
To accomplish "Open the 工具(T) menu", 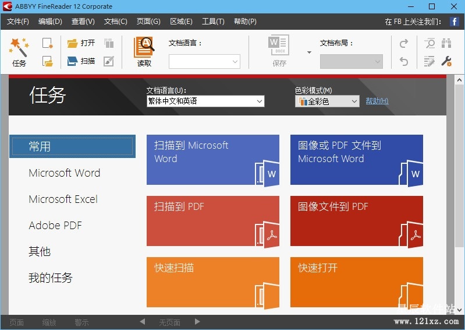I will coord(213,22).
